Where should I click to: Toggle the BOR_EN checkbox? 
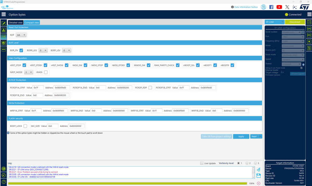pos(21,50)
